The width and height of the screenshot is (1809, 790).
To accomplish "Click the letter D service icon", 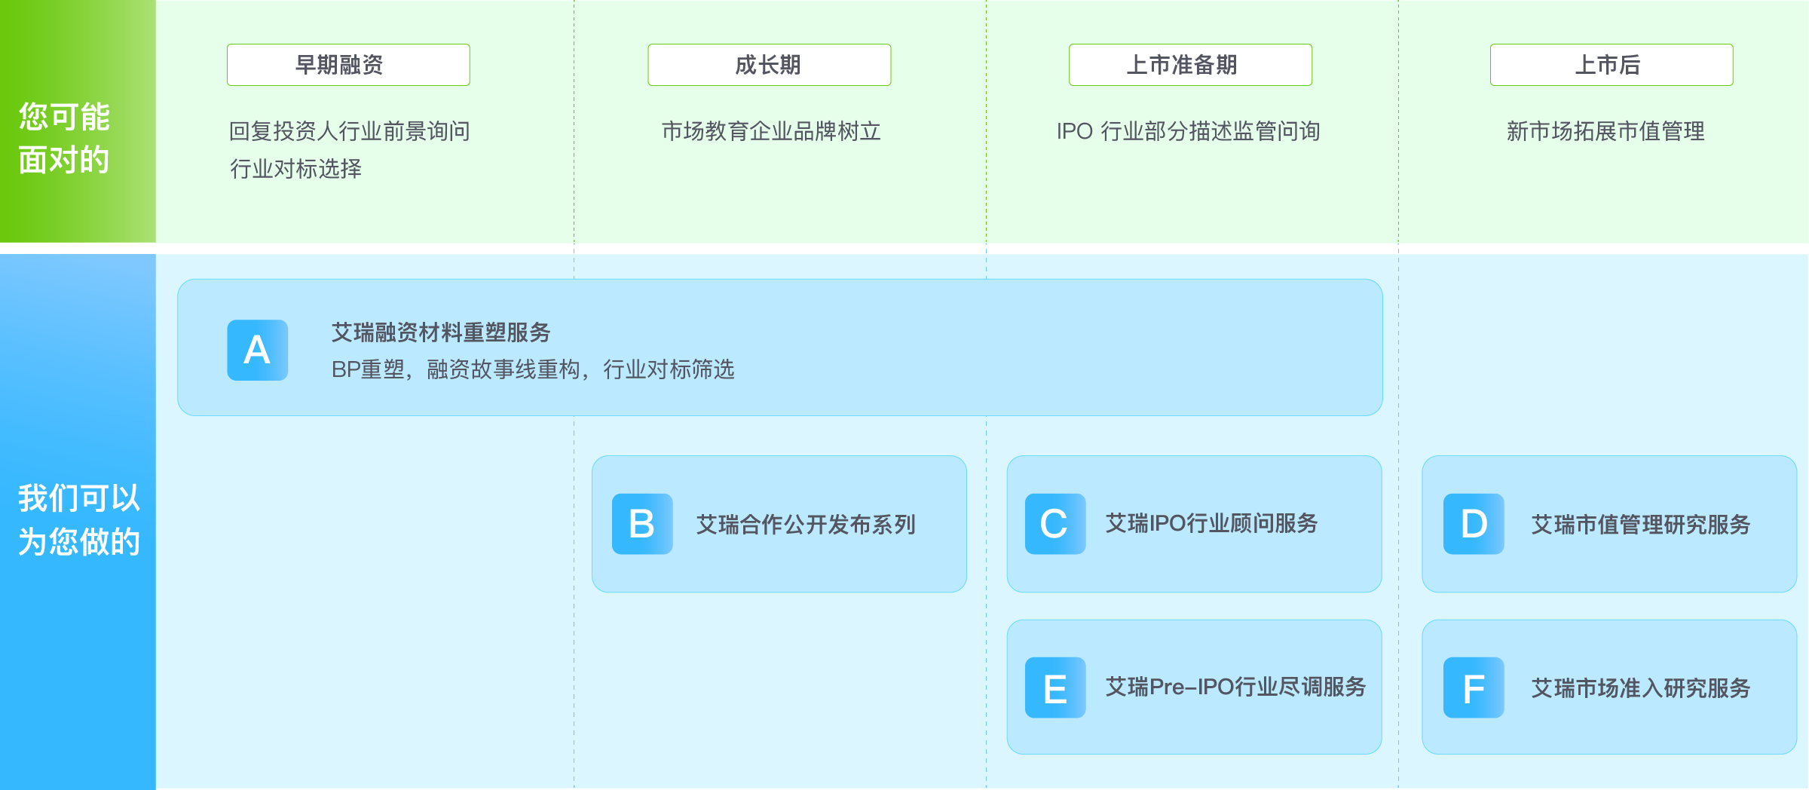I will 1474,524.
